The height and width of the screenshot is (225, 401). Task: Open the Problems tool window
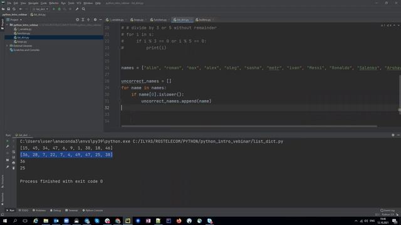coord(39,211)
